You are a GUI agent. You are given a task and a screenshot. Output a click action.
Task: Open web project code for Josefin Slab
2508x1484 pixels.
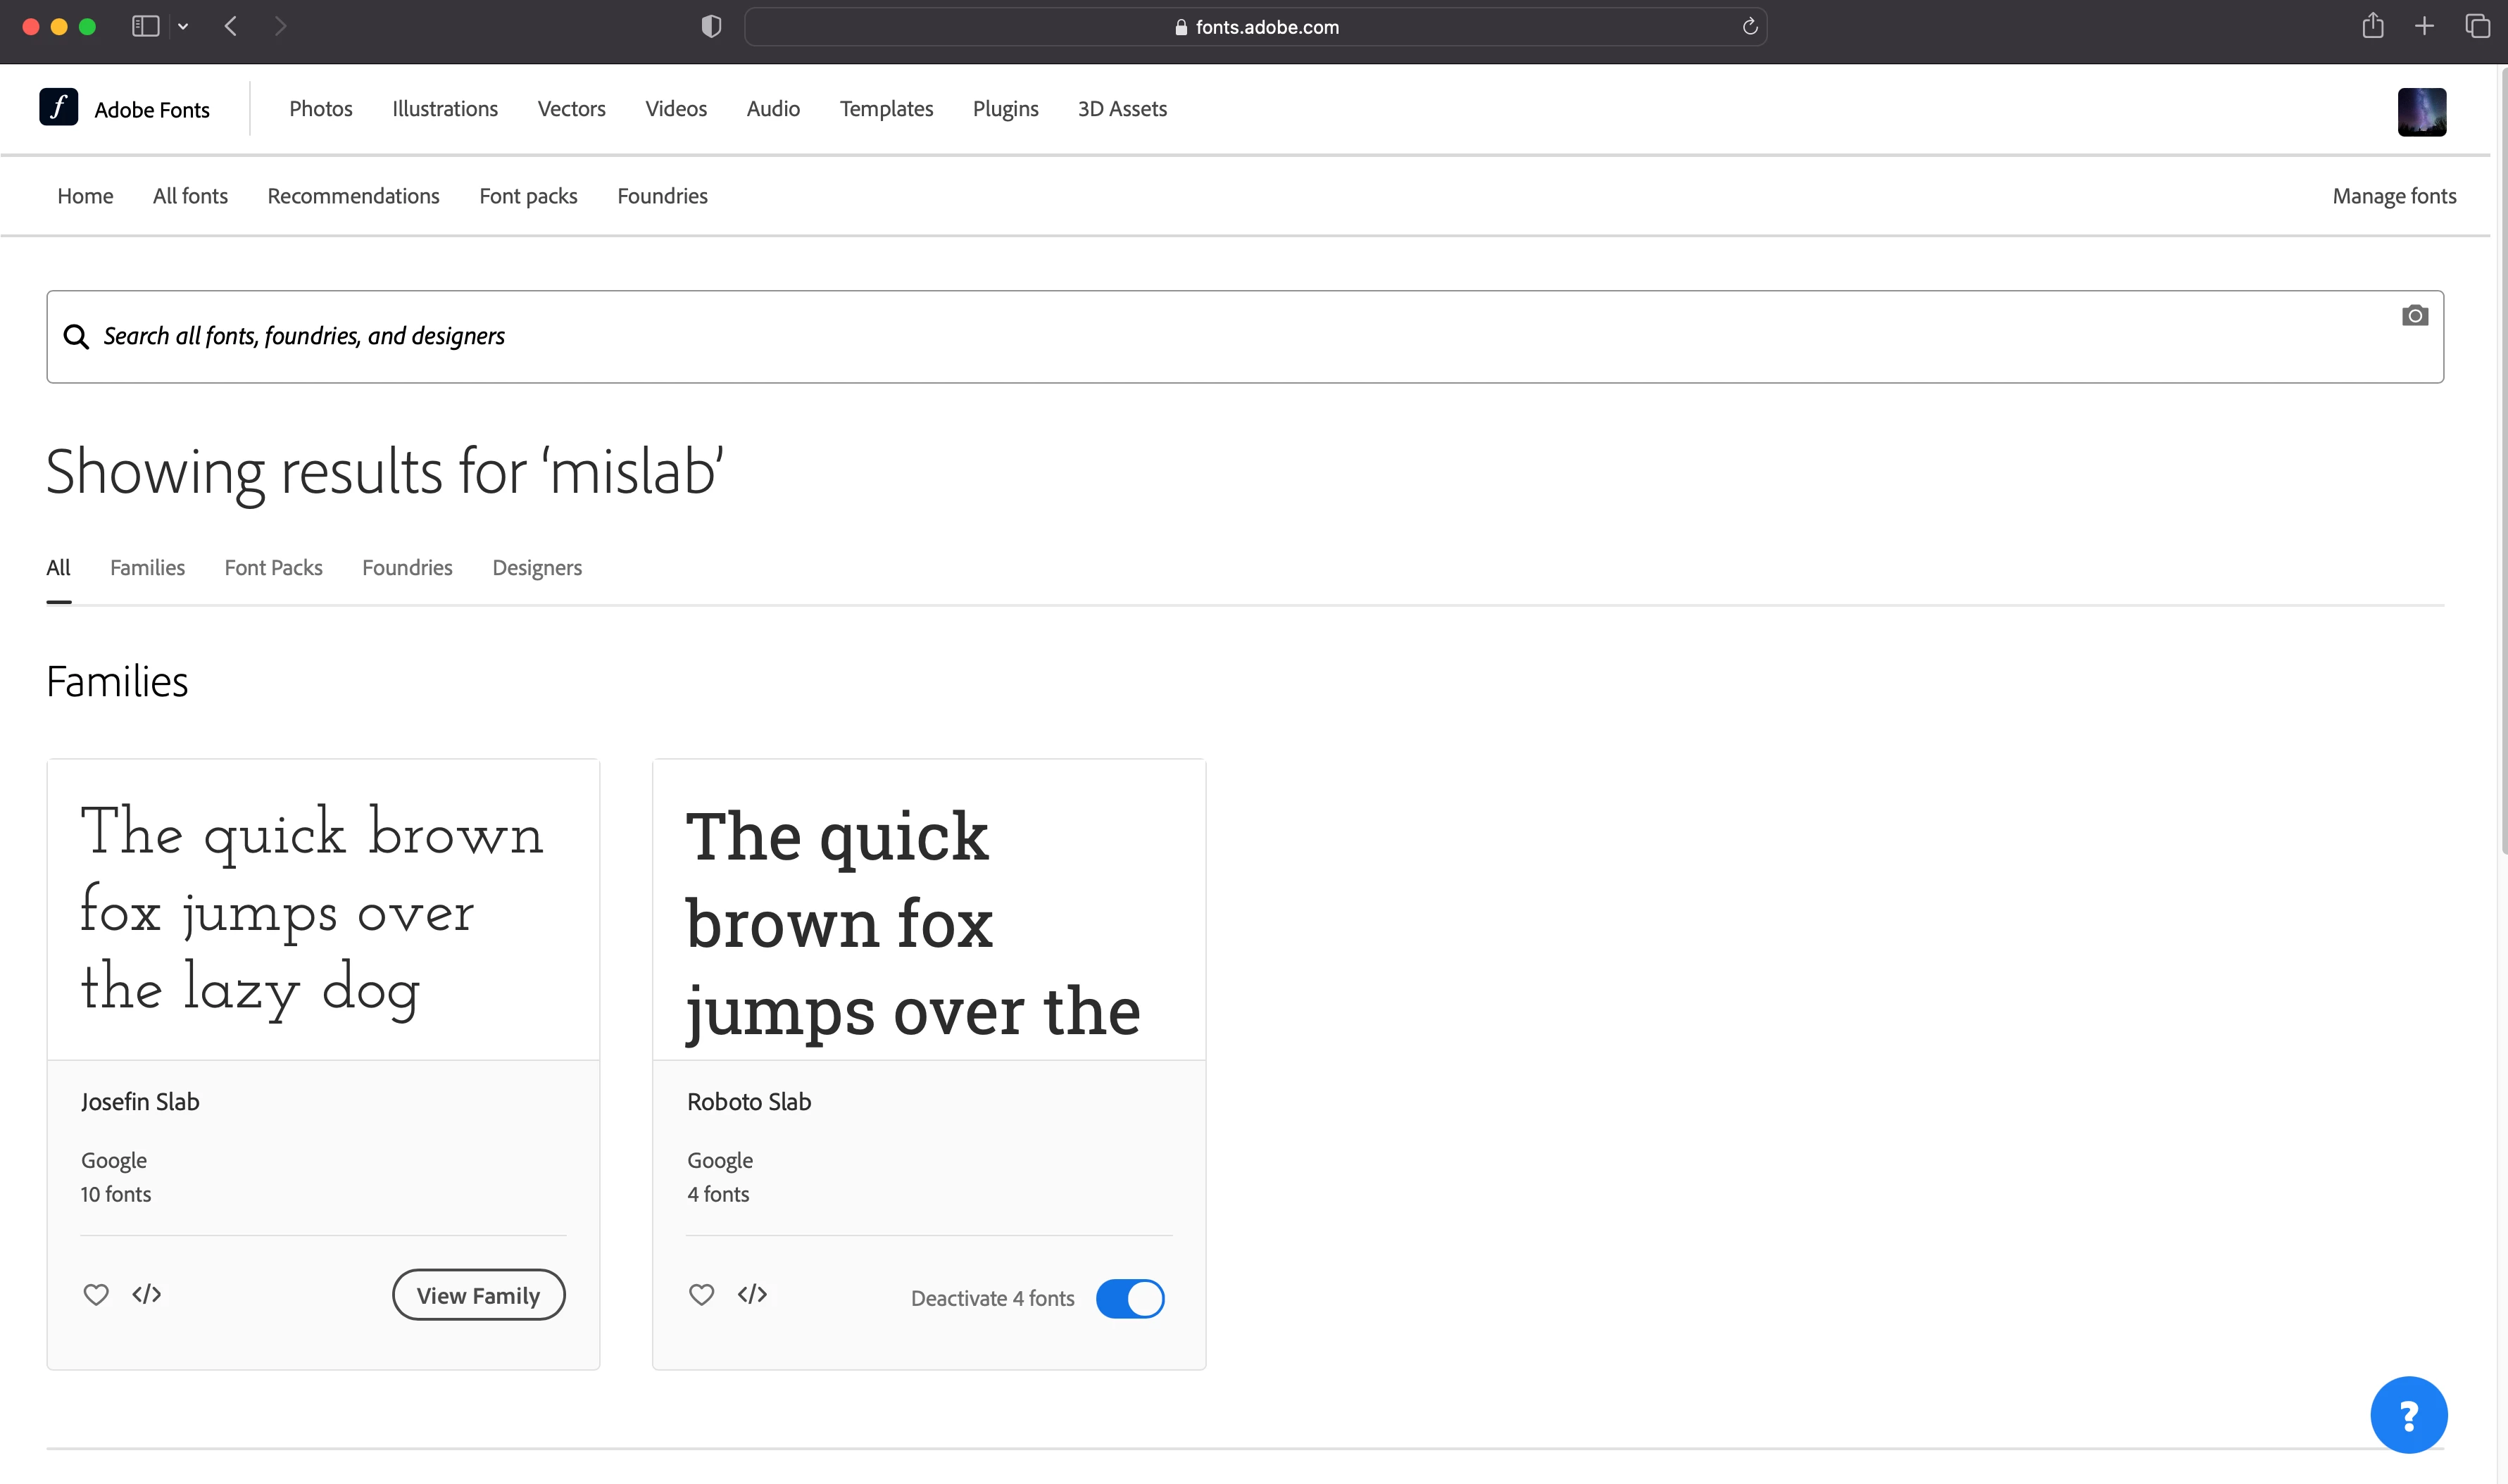pyautogui.click(x=147, y=1294)
